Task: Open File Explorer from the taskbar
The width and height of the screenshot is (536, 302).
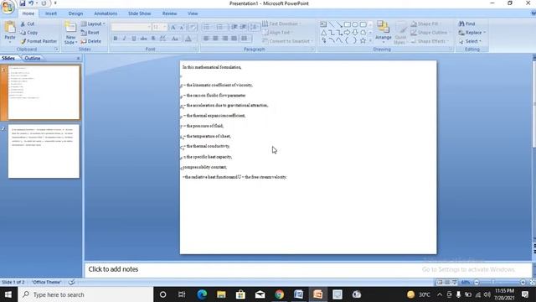Action: point(221,294)
